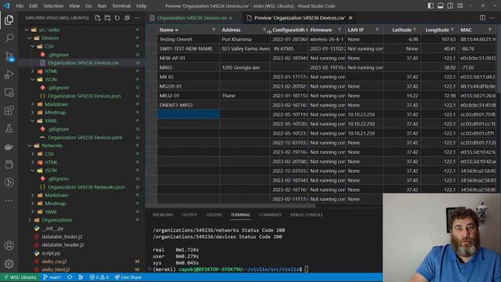501x282 pixels.
Task: Click in the terminal input prompt
Action: coord(306,269)
